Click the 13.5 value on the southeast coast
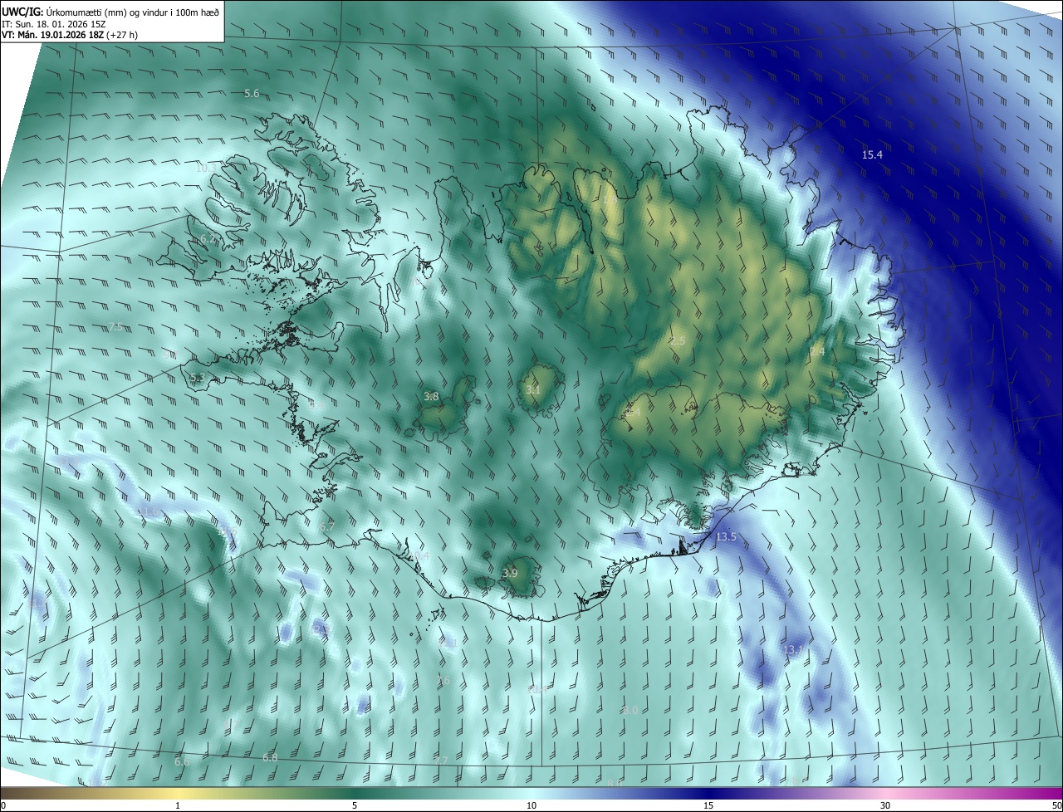 (726, 537)
